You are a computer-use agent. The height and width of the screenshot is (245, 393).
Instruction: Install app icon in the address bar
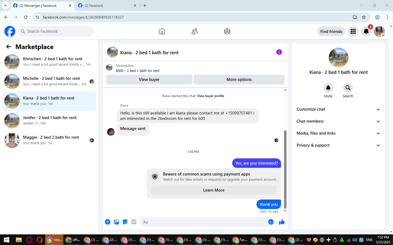pyautogui.click(x=355, y=17)
